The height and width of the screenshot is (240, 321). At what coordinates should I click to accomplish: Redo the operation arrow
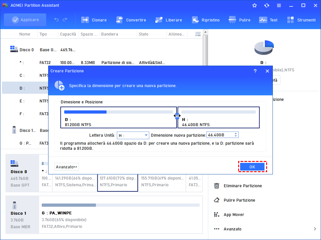click(x=65, y=20)
